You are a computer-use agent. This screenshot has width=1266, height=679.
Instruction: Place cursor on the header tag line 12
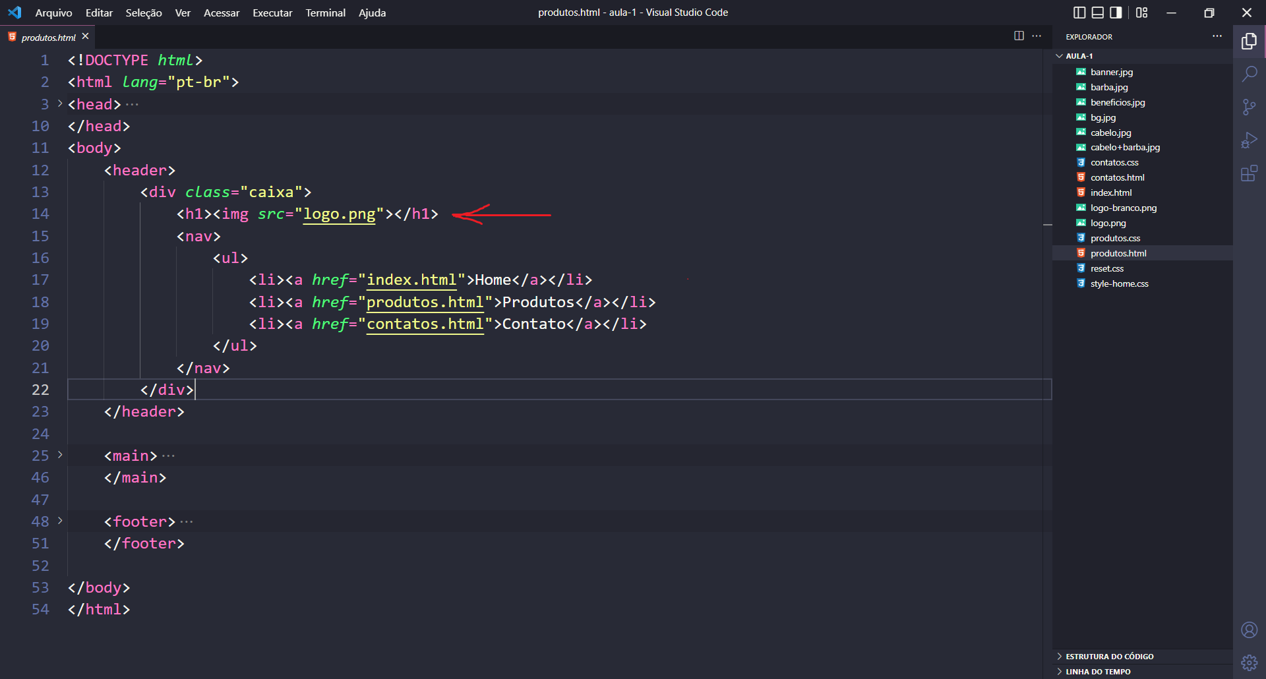coord(140,170)
